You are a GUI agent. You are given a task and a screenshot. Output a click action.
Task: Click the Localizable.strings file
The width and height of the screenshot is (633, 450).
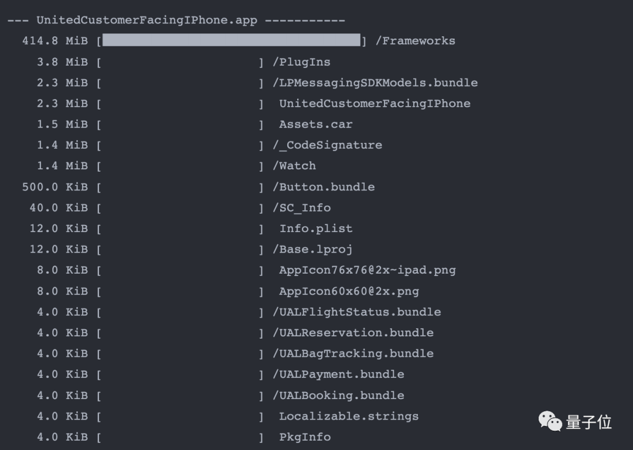pyautogui.click(x=349, y=417)
